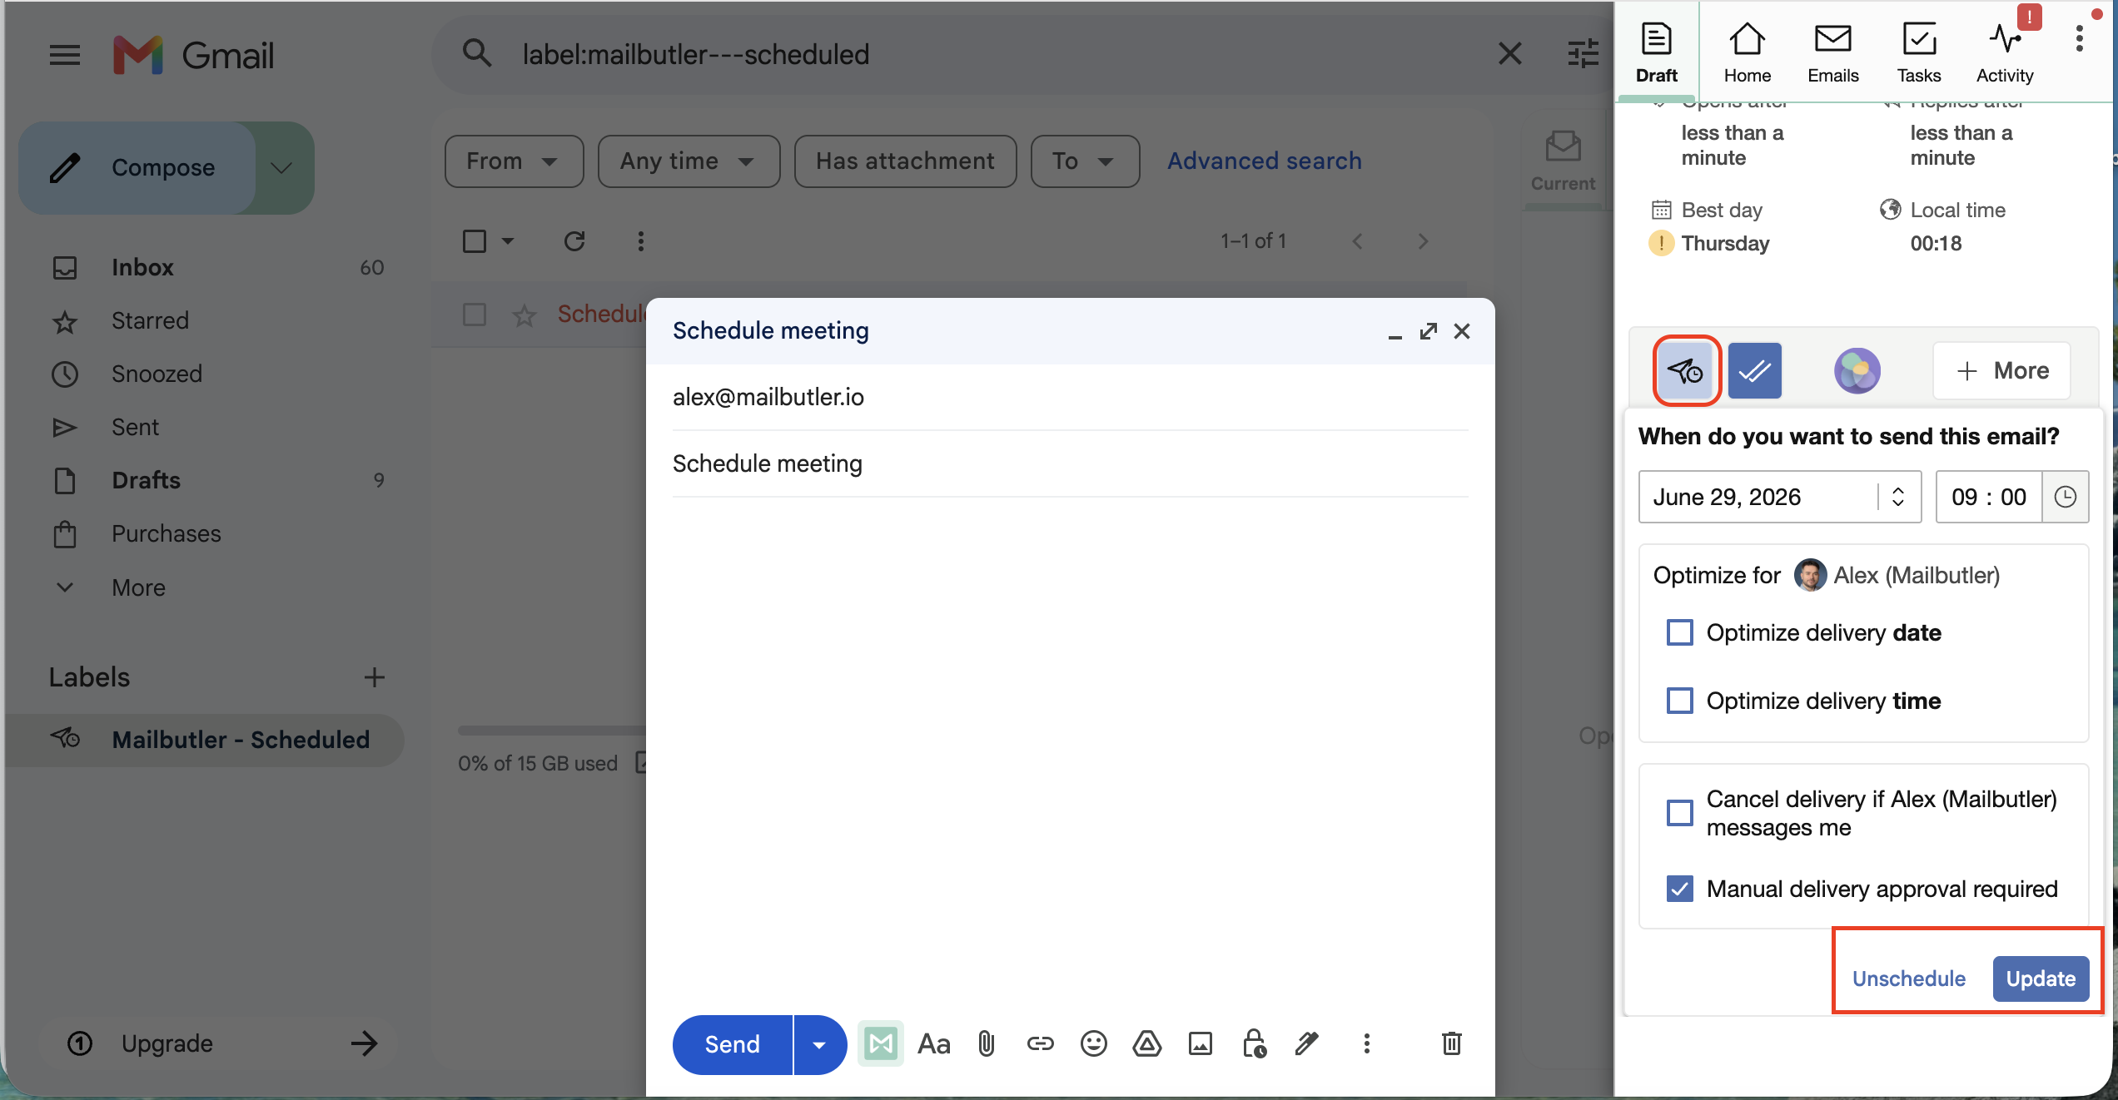Screen dimensions: 2118x1100
Task: Click the Send button
Action: tap(732, 1045)
